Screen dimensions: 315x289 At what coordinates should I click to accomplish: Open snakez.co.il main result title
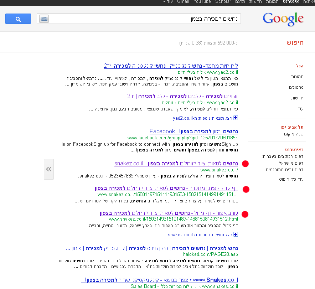click(x=176, y=164)
